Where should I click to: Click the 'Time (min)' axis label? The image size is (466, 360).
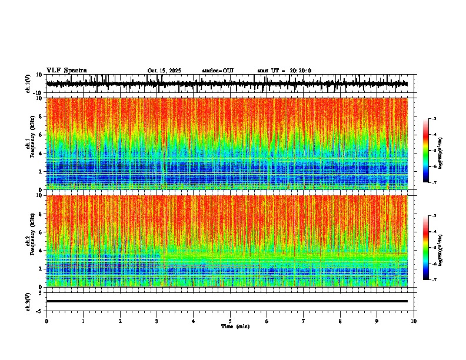[235, 326]
